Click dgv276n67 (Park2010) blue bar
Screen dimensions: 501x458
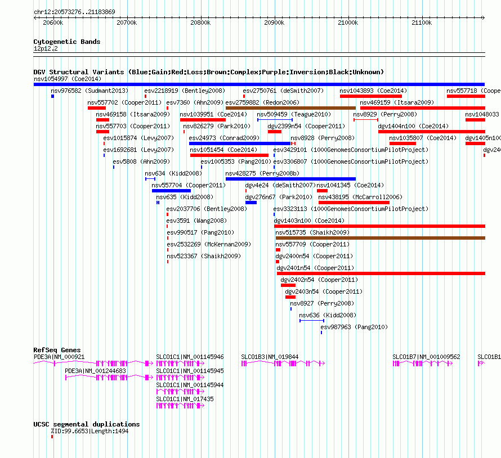click(x=251, y=203)
